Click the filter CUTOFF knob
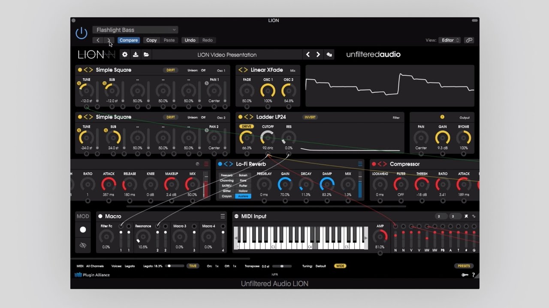 (x=268, y=138)
